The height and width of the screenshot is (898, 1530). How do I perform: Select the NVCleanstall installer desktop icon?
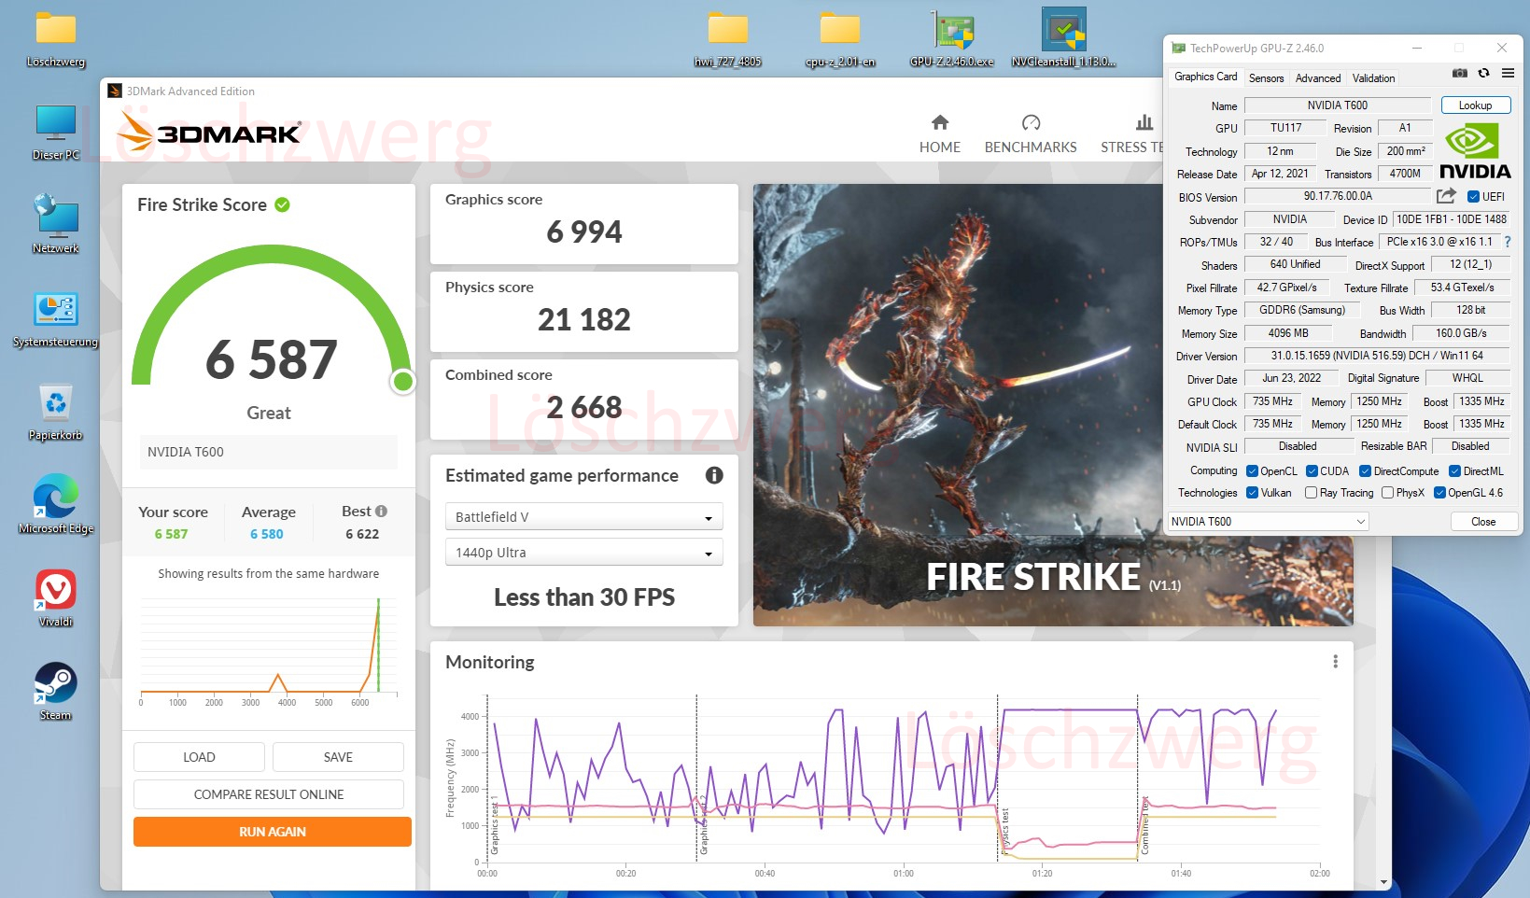(1064, 39)
